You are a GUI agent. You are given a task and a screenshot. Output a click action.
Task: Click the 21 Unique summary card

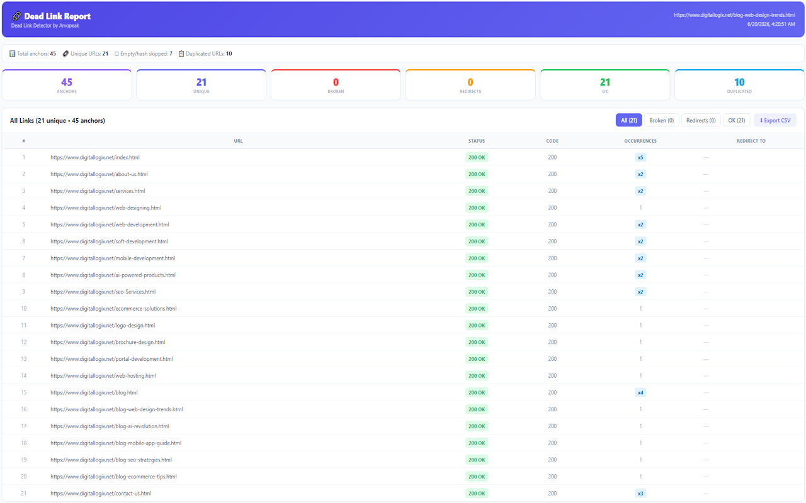click(x=201, y=85)
